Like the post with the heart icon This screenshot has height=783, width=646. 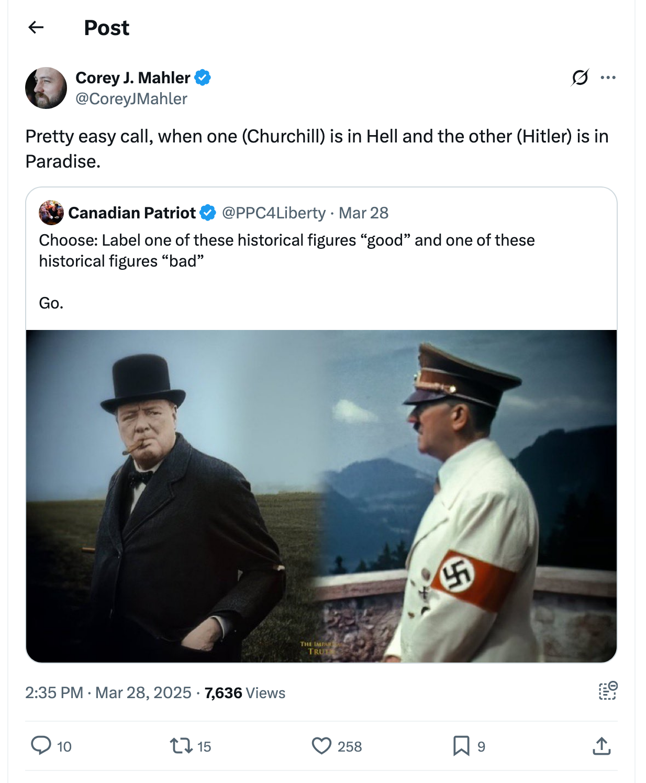321,745
